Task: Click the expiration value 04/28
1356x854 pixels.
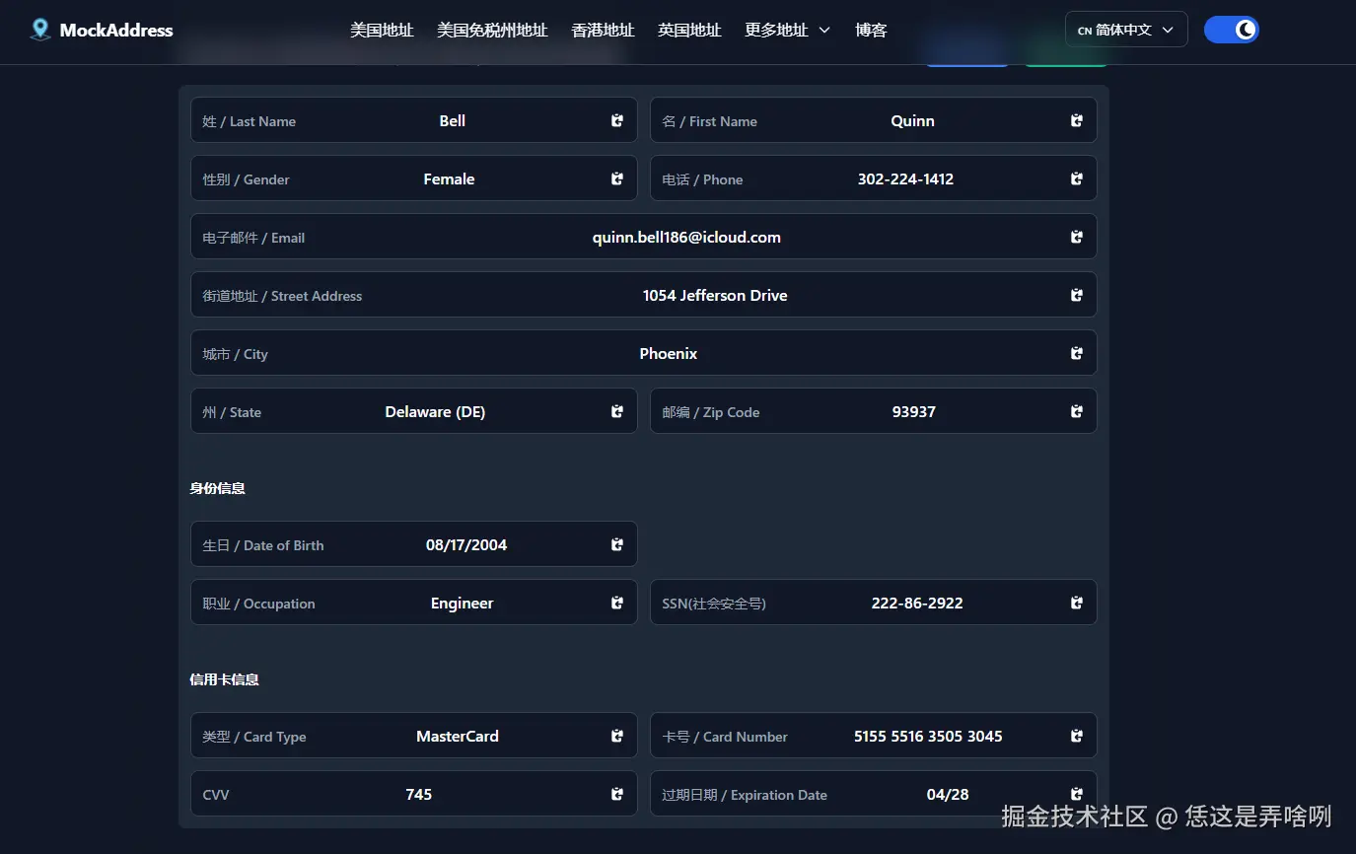Action: 948,795
